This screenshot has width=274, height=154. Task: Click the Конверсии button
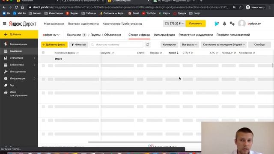pyautogui.click(x=169, y=44)
